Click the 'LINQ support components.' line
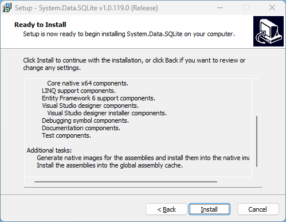 click(79, 91)
